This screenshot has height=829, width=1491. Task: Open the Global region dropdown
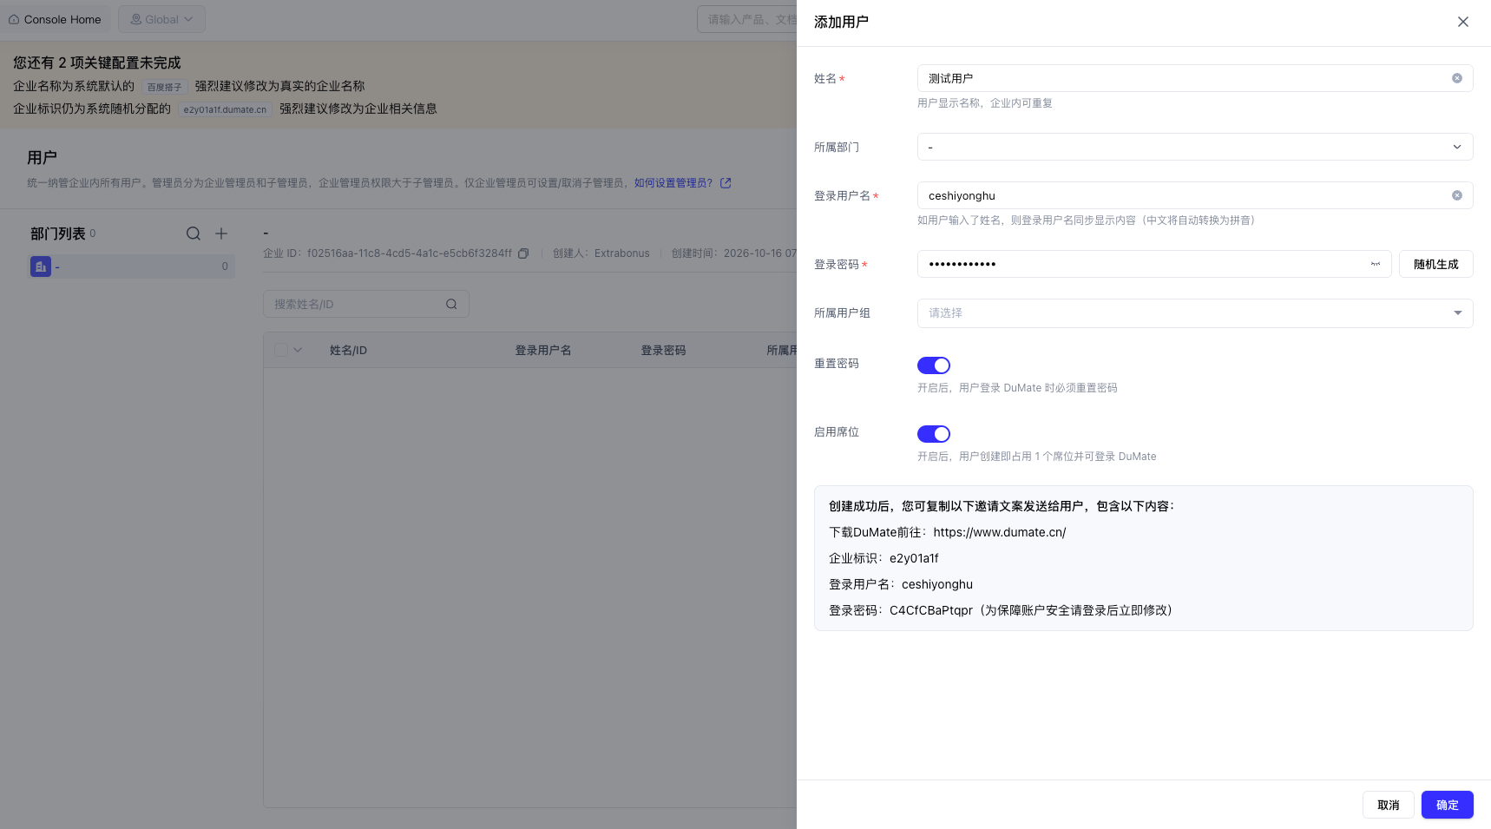(x=162, y=19)
